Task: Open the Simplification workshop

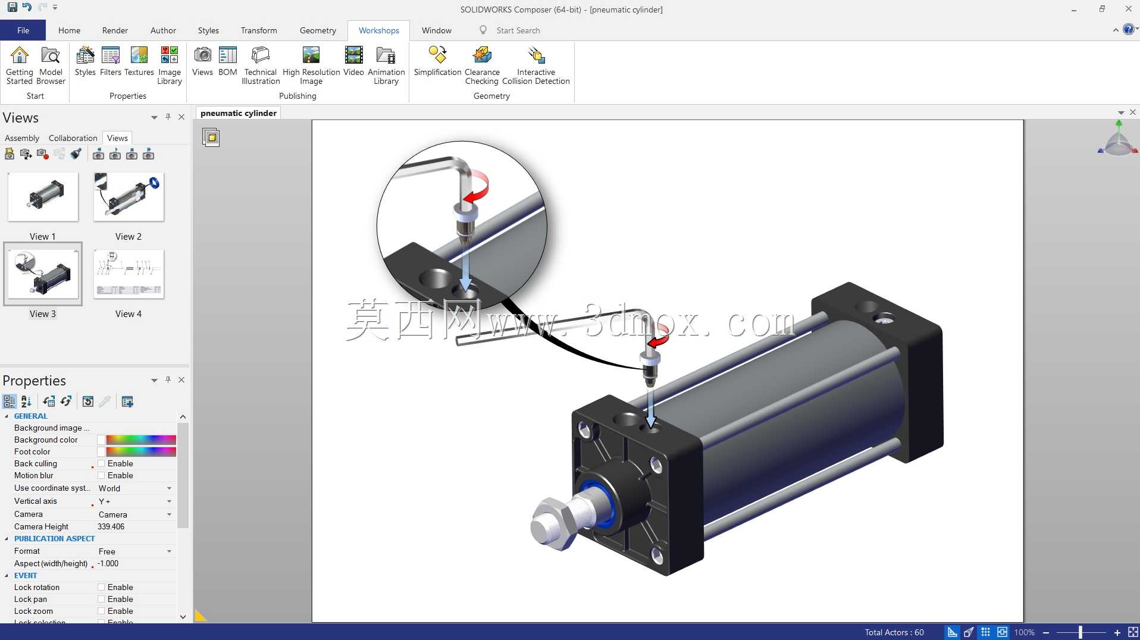Action: (438, 61)
